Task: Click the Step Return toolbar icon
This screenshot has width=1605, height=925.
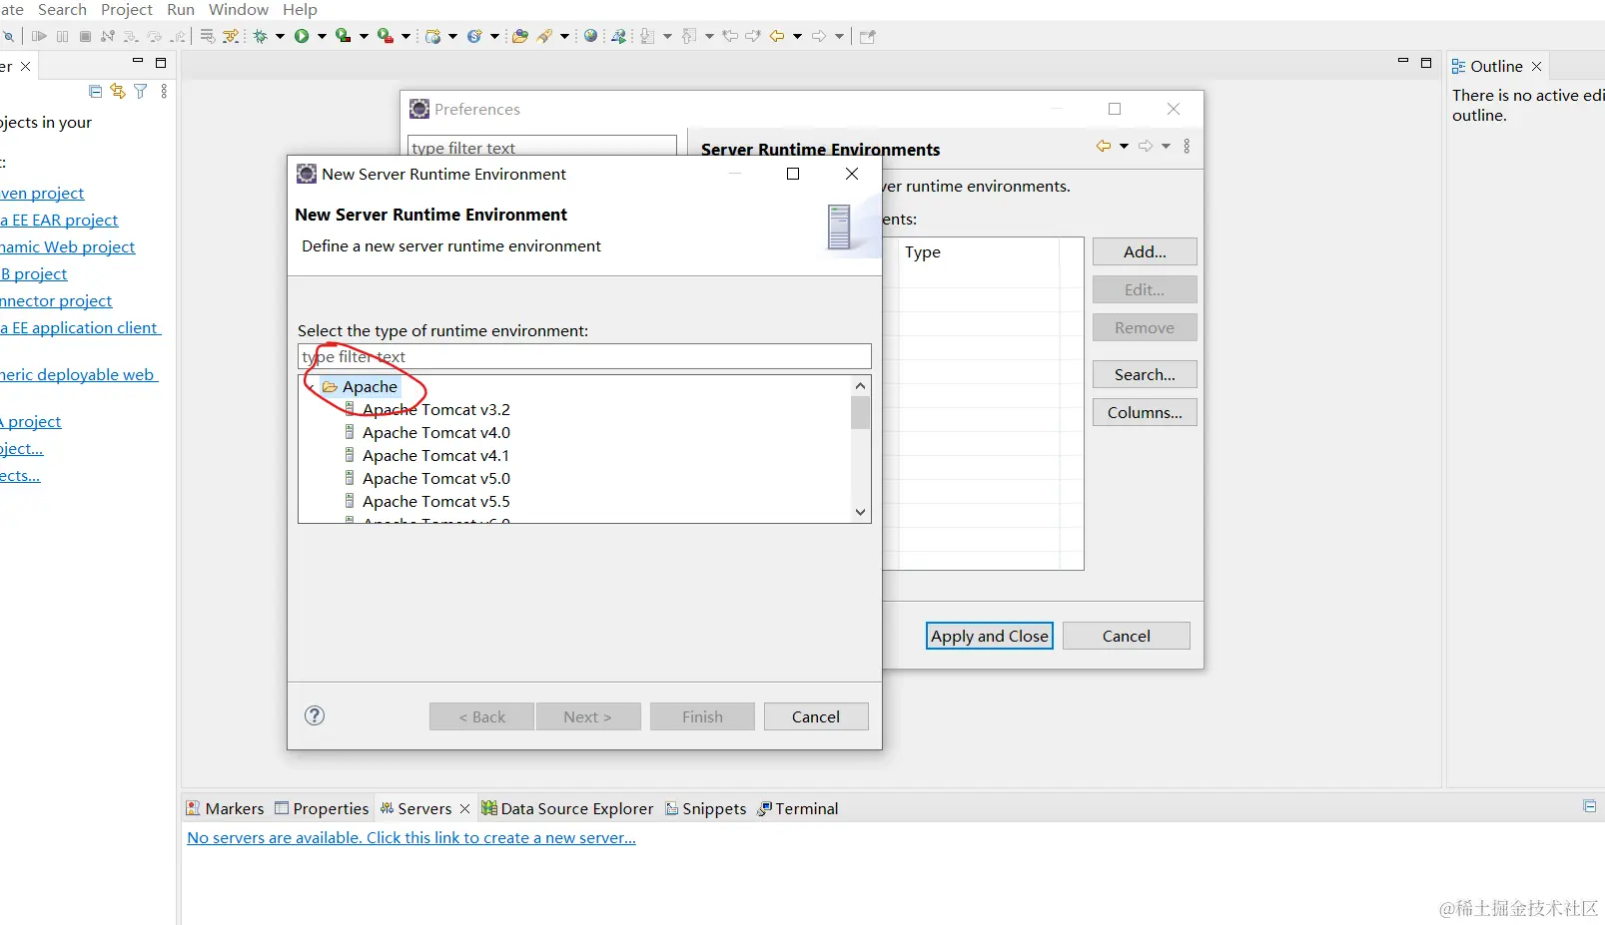Action: pyautogui.click(x=179, y=36)
